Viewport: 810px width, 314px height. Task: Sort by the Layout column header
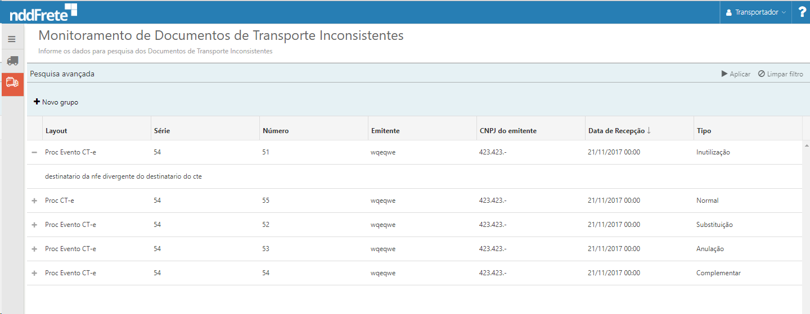click(x=56, y=131)
